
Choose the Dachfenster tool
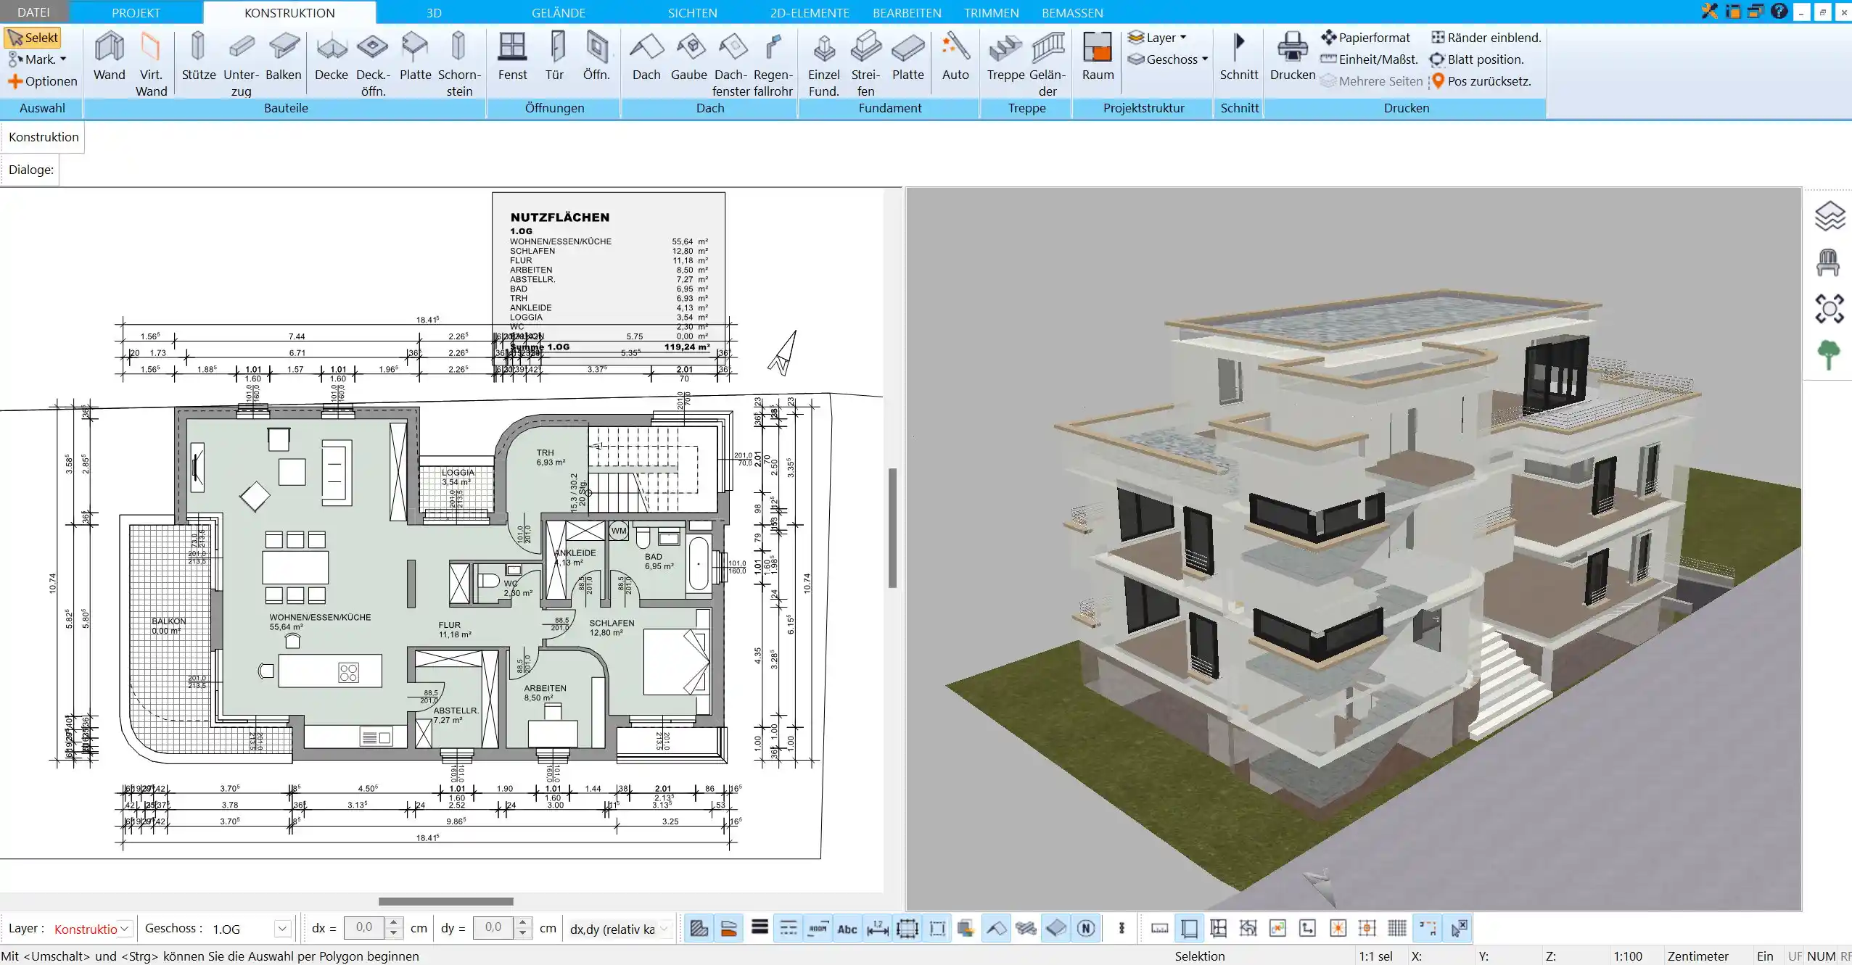(730, 64)
